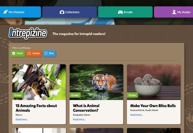Switch to the Collections tab
The image size is (193, 133).
click(x=69, y=12)
